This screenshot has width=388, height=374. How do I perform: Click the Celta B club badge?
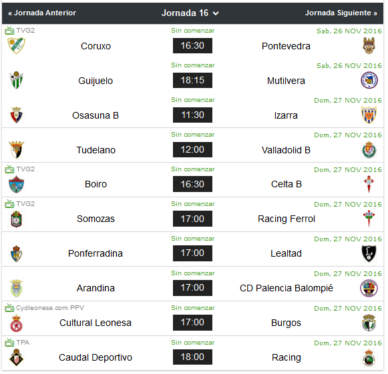(369, 184)
